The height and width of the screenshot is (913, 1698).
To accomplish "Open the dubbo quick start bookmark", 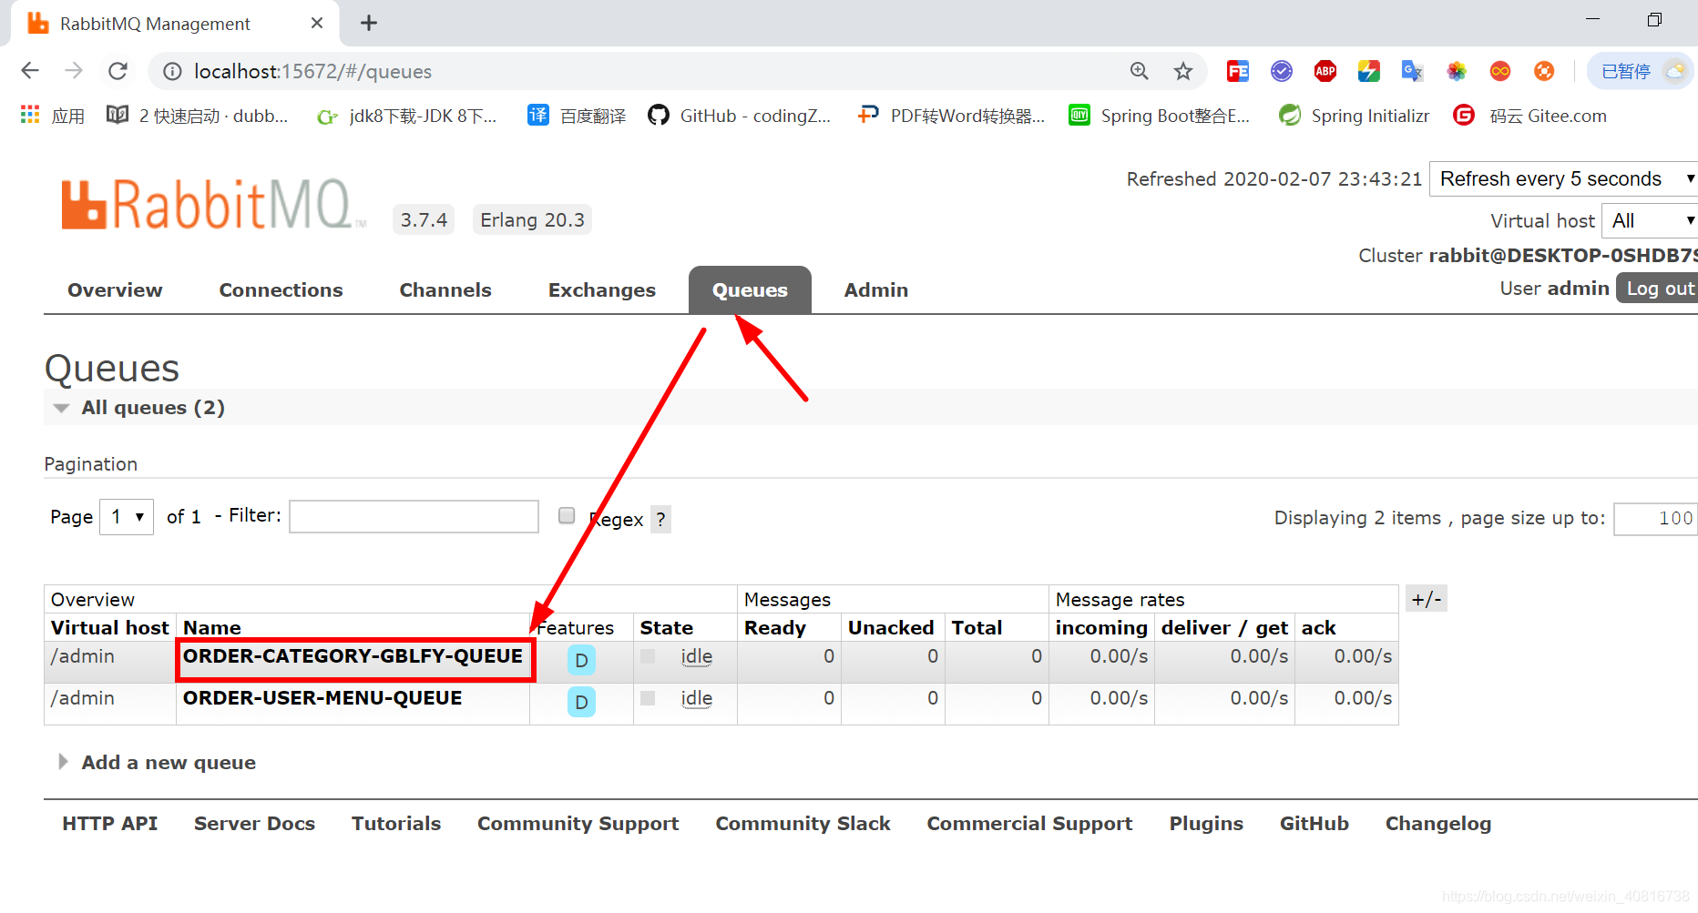I will click(x=198, y=116).
